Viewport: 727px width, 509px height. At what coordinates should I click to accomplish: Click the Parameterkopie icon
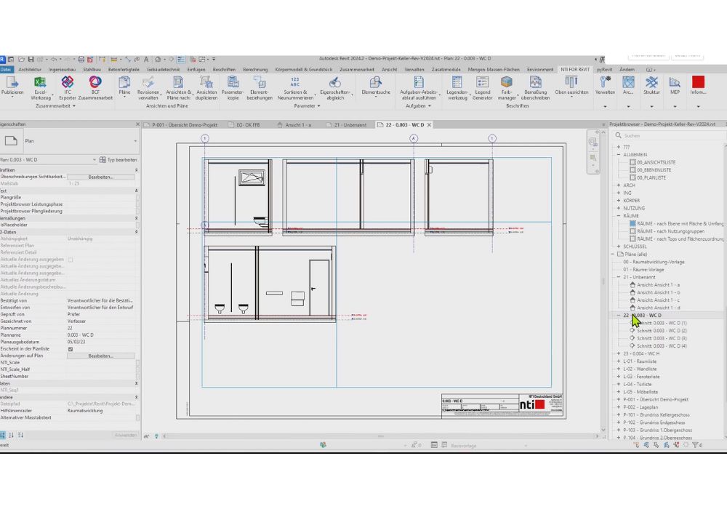coord(233,87)
